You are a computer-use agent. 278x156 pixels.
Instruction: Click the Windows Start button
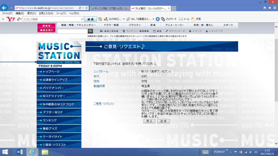coord(5,152)
